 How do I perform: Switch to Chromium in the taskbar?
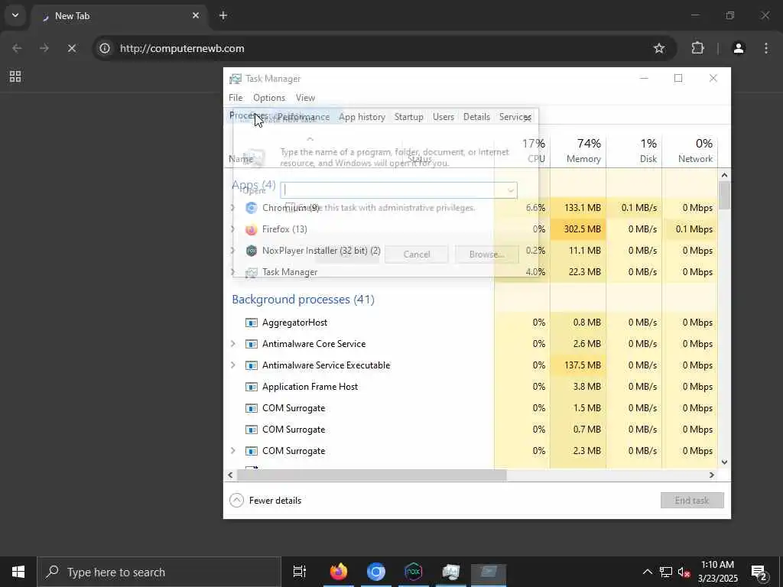tap(375, 572)
